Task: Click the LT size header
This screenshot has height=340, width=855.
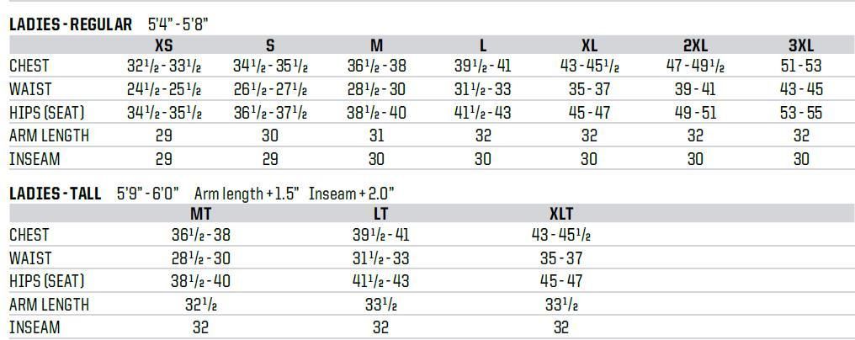Action: tap(380, 214)
